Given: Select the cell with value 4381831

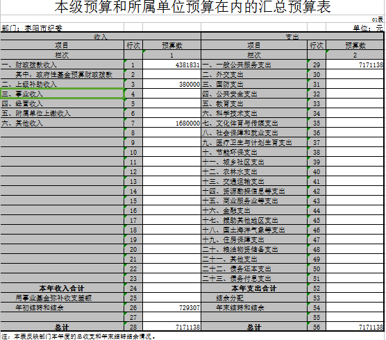Looking at the screenshot, I should [172, 65].
